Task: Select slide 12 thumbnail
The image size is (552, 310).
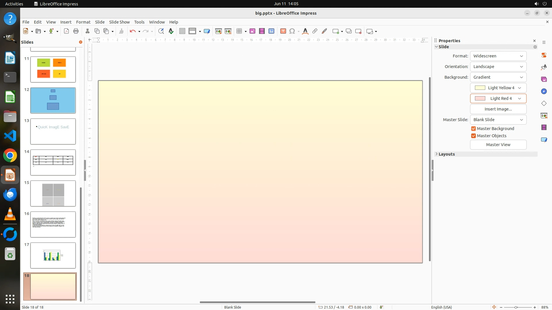Action: [x=53, y=100]
